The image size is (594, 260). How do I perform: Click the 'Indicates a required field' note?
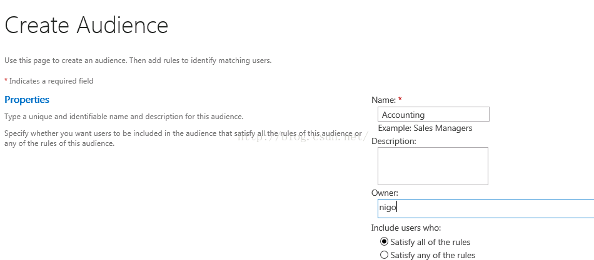pos(51,81)
